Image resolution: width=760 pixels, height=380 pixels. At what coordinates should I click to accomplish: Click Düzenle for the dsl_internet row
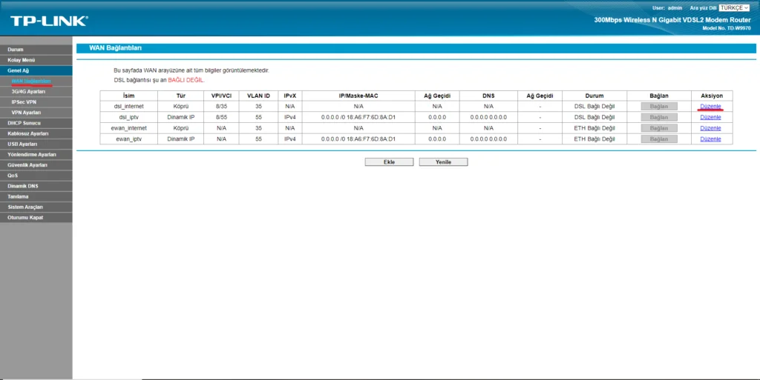710,106
